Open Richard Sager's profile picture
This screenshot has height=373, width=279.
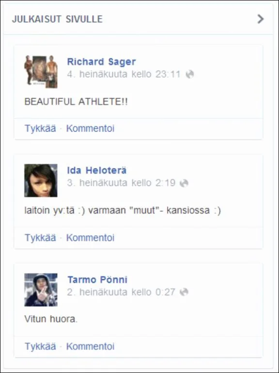(x=41, y=72)
